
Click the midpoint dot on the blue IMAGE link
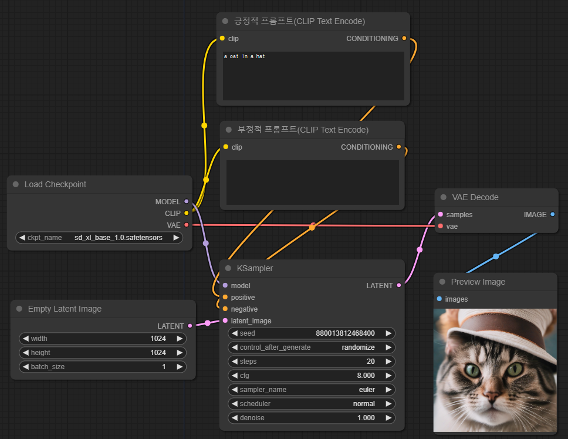496,256
